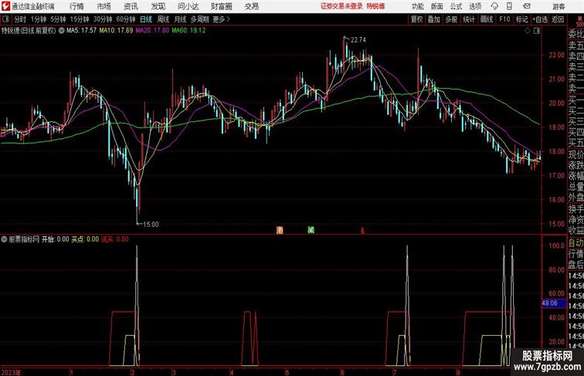
Task: Open the customer service headset icon
Action: point(494,6)
